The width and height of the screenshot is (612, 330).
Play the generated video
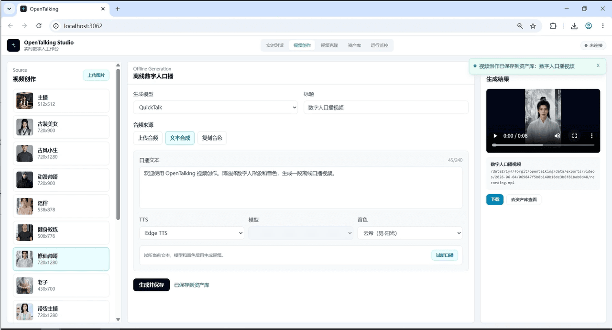[x=495, y=136]
